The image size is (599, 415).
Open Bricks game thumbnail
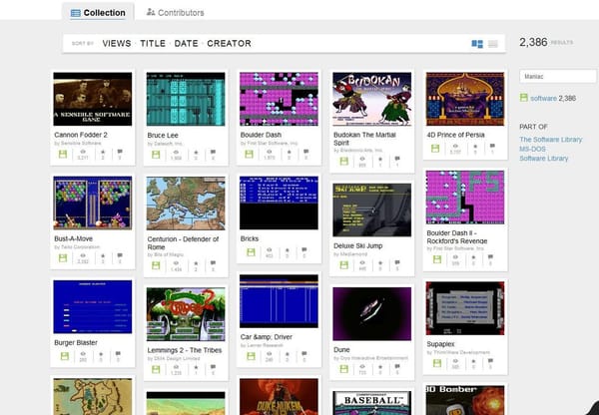tap(279, 203)
